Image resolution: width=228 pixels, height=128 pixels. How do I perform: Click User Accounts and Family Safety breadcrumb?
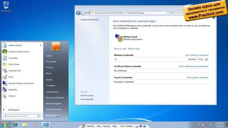pyautogui.click(x=109, y=13)
